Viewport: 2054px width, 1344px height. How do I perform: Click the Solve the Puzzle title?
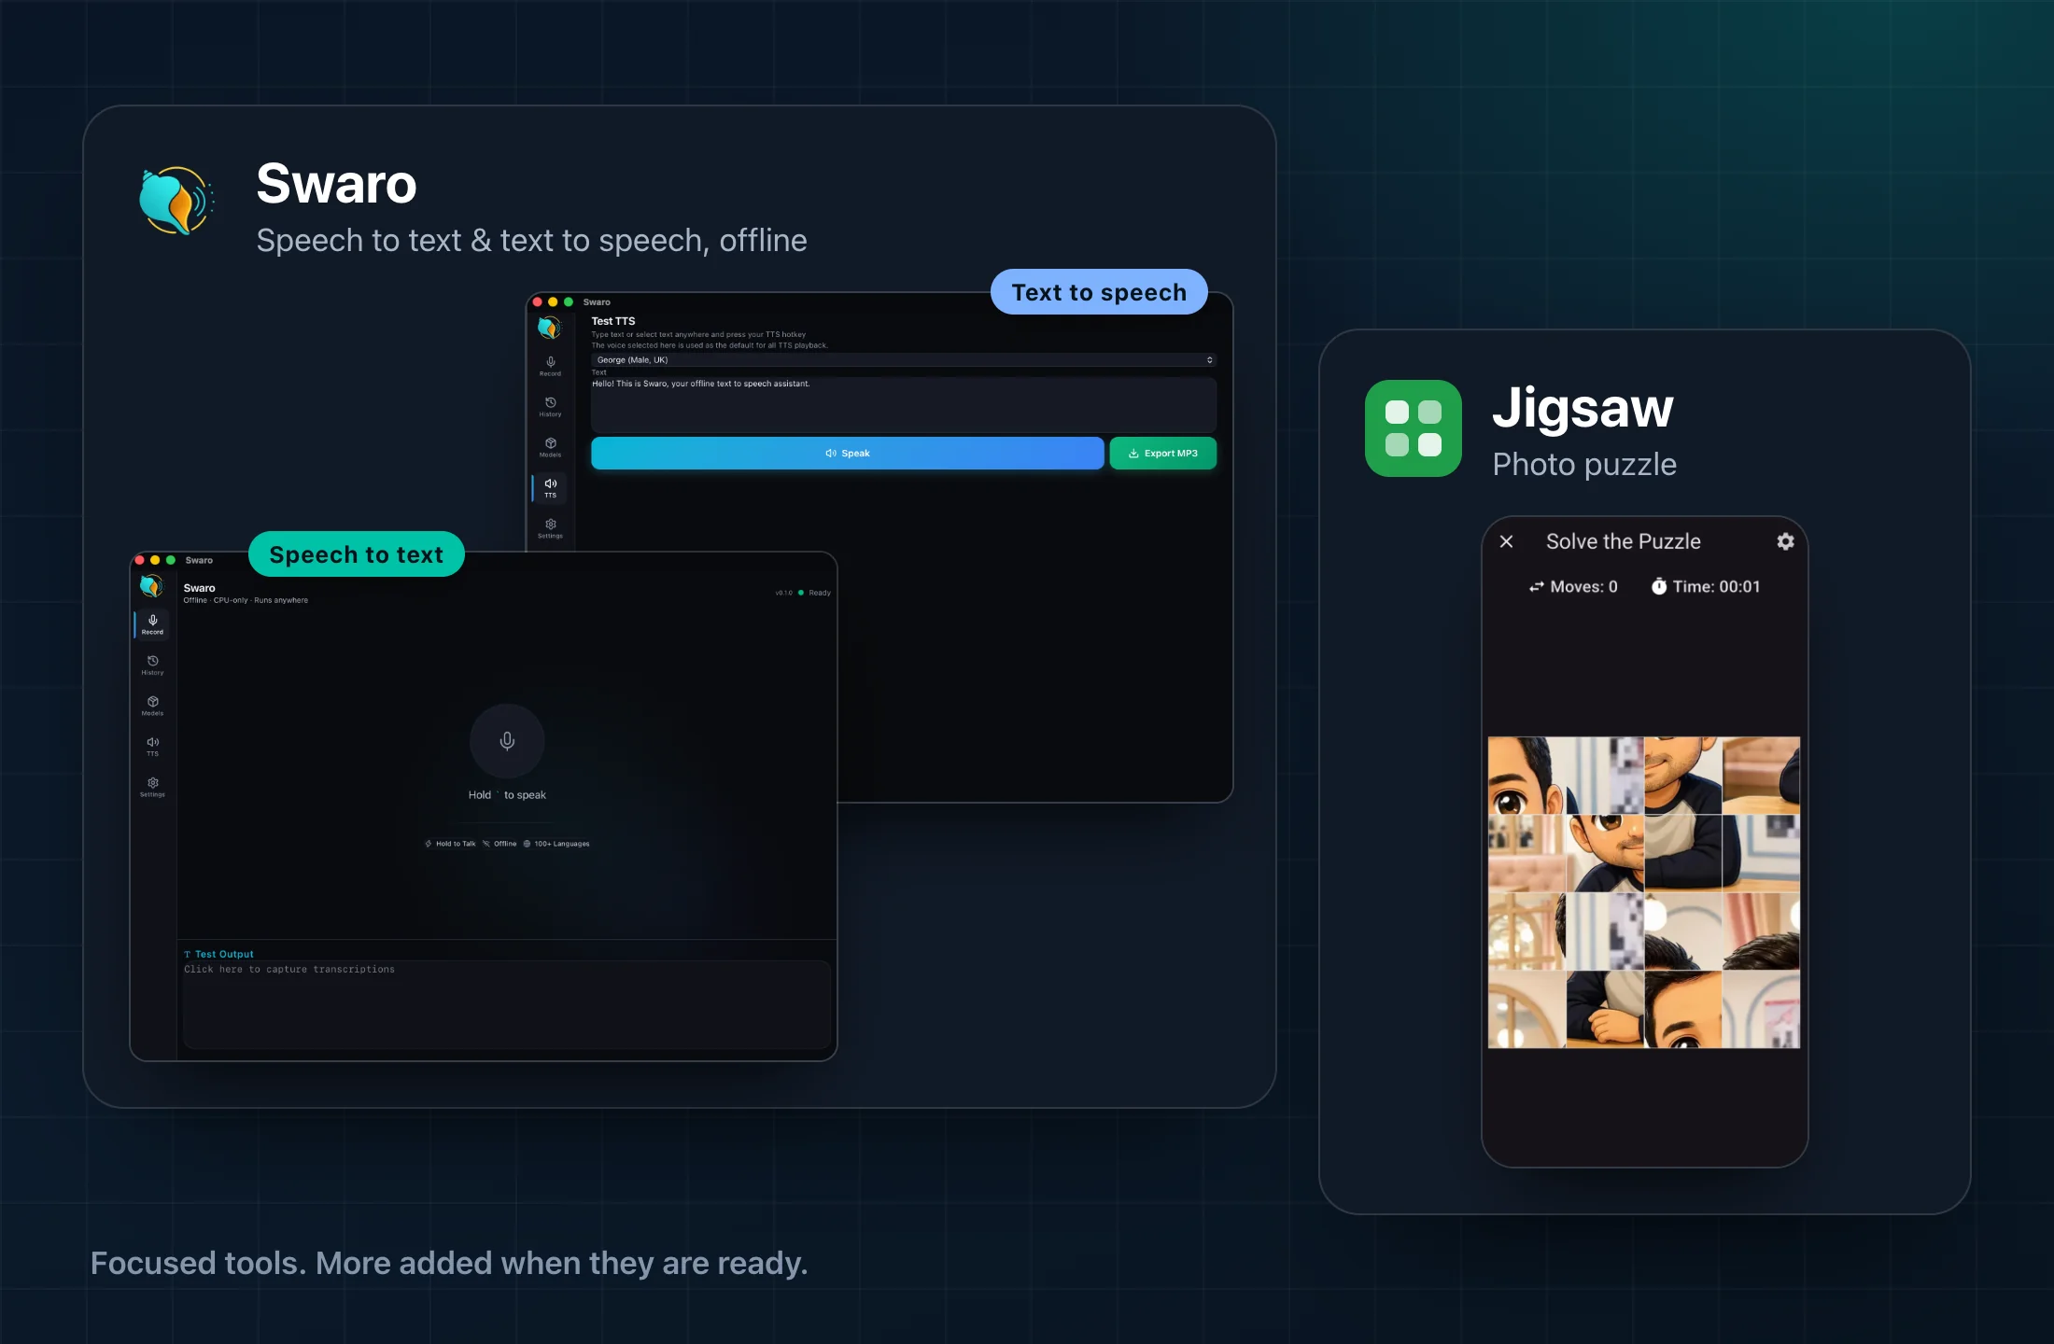point(1624,541)
